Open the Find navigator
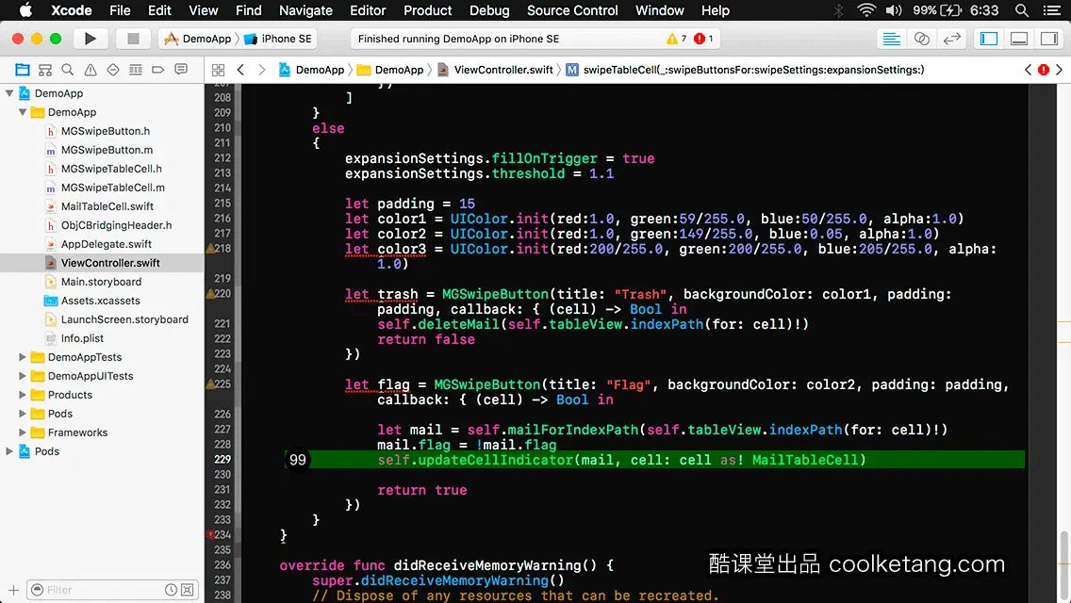Viewport: 1071px width, 603px height. coord(68,70)
